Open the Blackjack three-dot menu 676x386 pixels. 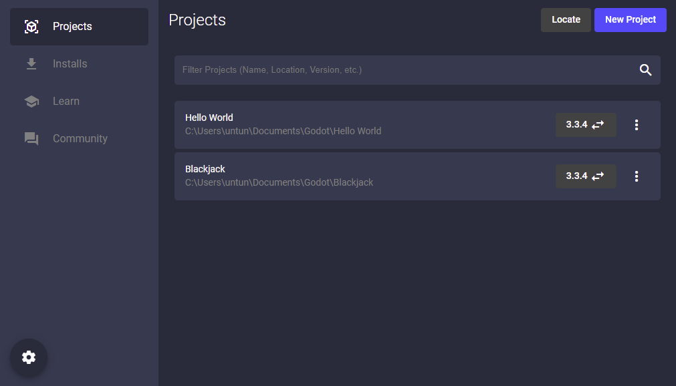click(637, 176)
